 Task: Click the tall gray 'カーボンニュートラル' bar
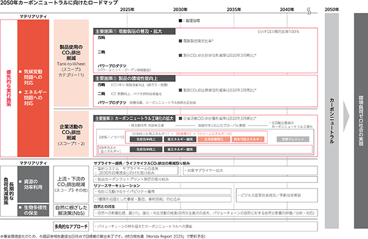click(x=332, y=121)
